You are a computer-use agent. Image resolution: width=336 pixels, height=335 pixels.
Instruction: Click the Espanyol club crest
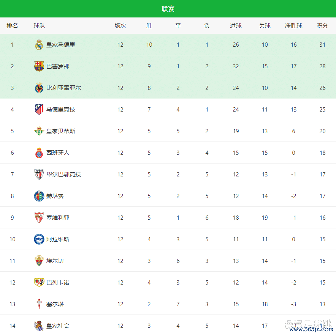pos(39,153)
